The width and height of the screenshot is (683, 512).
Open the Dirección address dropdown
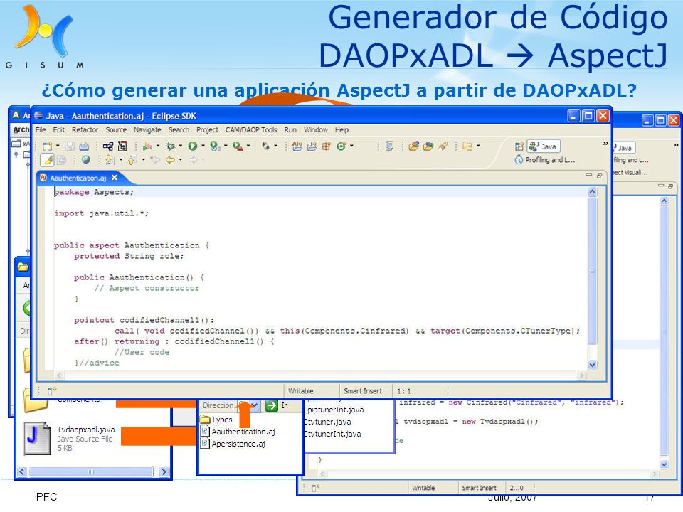tap(255, 406)
